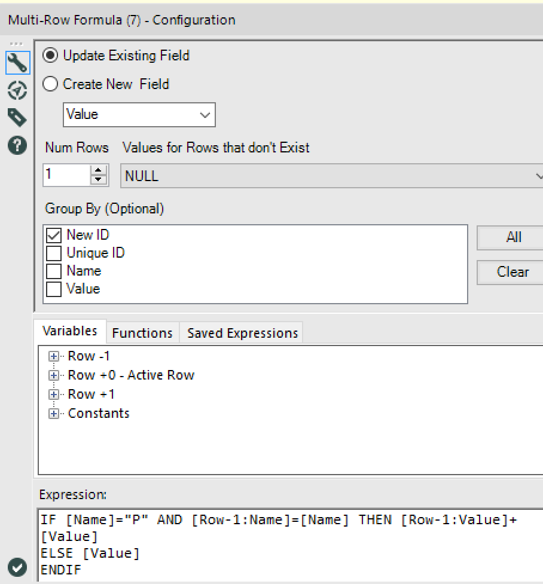The height and width of the screenshot is (584, 543).
Task: Expand Row +0 - Active Row node
Action: pyautogui.click(x=53, y=375)
